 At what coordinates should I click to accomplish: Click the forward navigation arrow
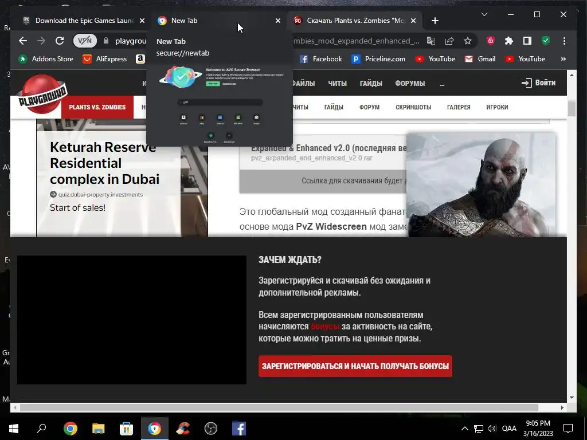click(x=41, y=41)
